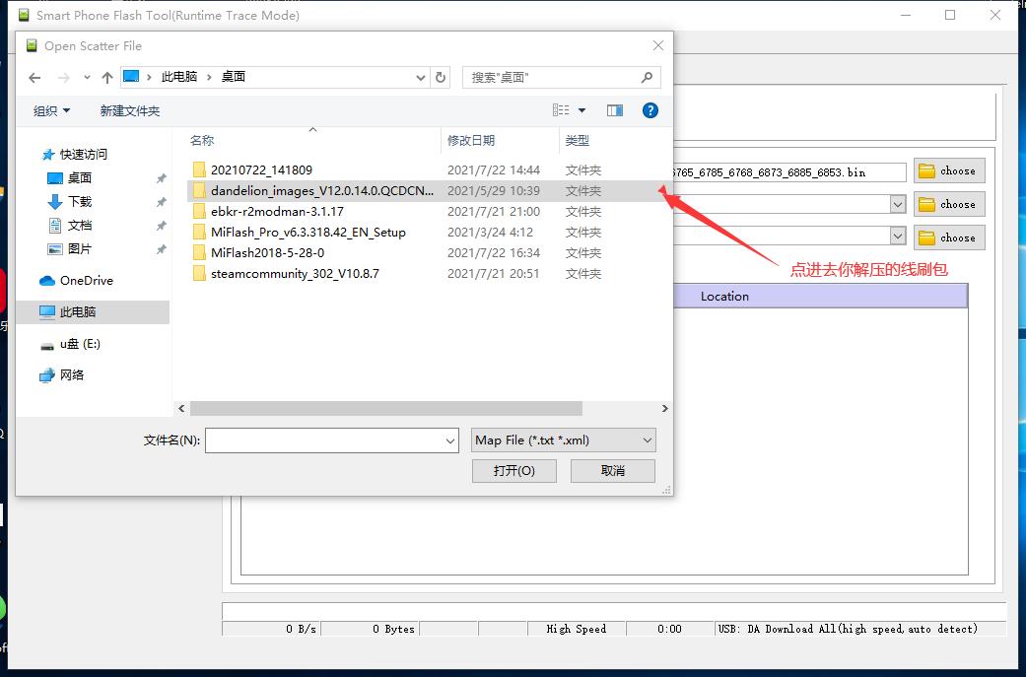Open view options dropdown arrow
Image resolution: width=1026 pixels, height=677 pixels.
581,110
